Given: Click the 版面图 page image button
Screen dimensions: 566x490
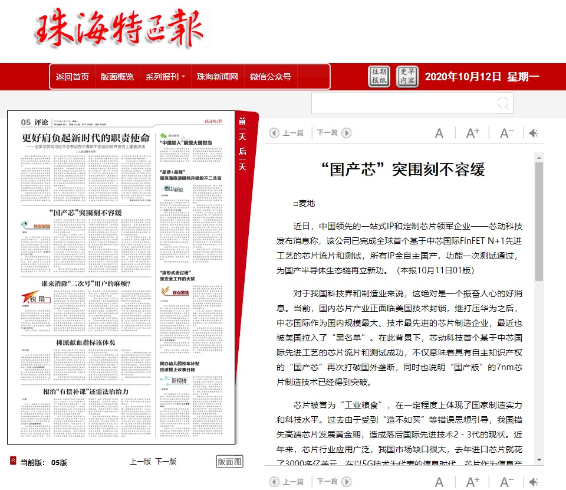Looking at the screenshot, I should click(230, 462).
